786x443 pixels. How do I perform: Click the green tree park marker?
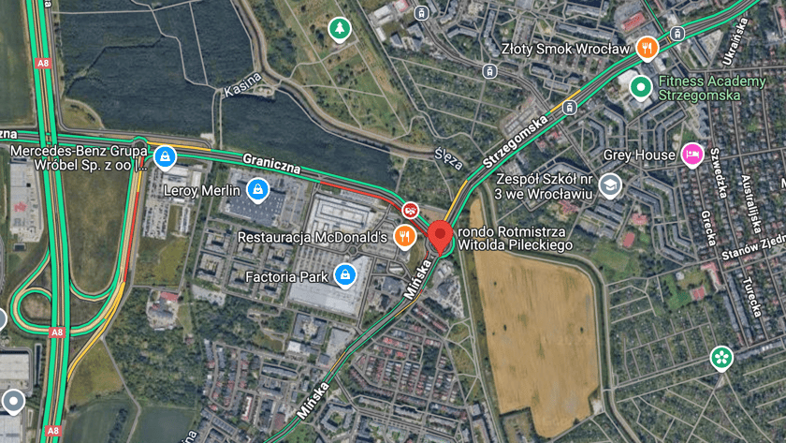(x=340, y=29)
